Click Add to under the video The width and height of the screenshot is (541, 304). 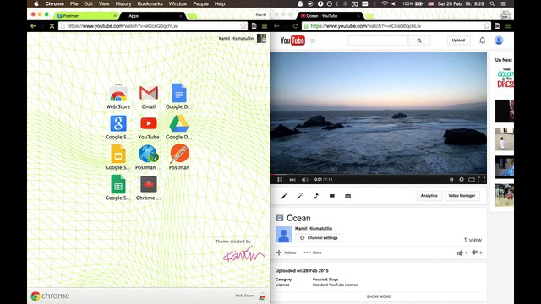[x=286, y=252]
